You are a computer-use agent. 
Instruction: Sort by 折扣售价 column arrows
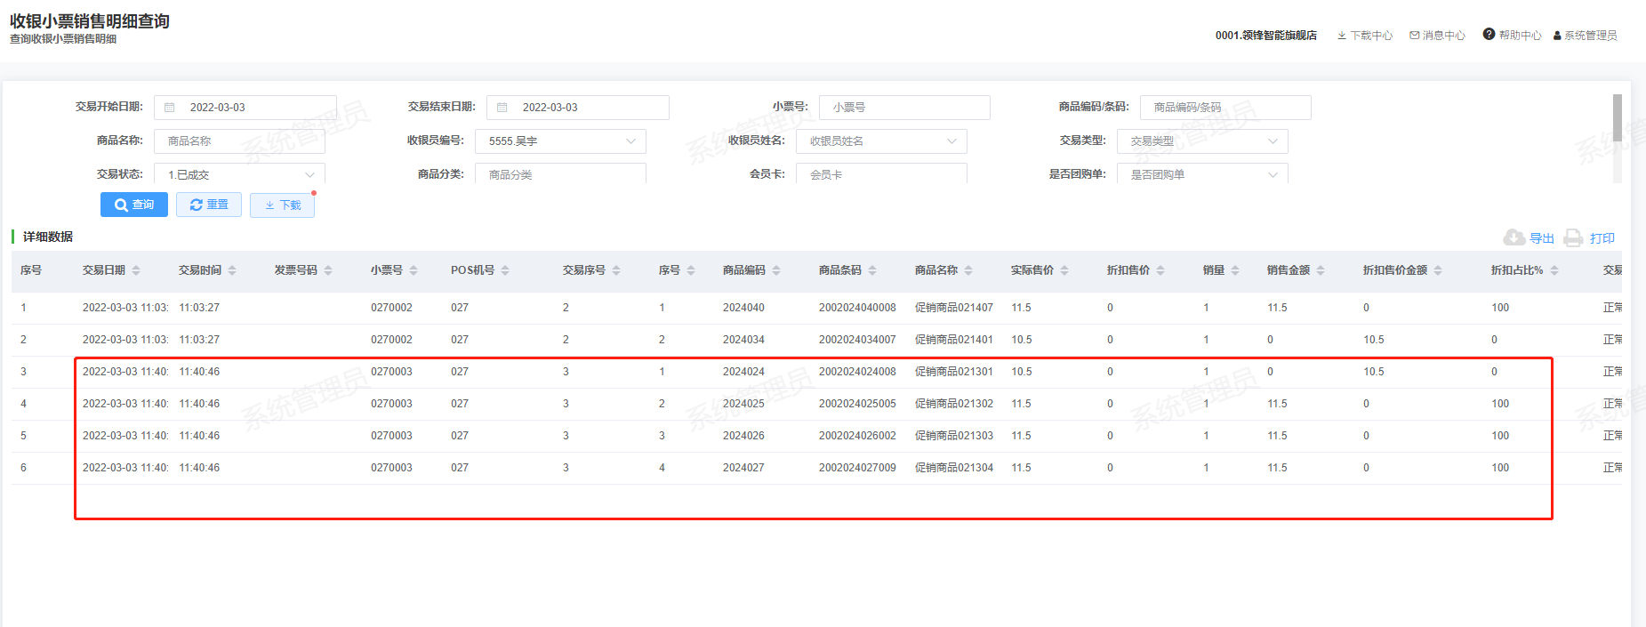tap(1160, 270)
